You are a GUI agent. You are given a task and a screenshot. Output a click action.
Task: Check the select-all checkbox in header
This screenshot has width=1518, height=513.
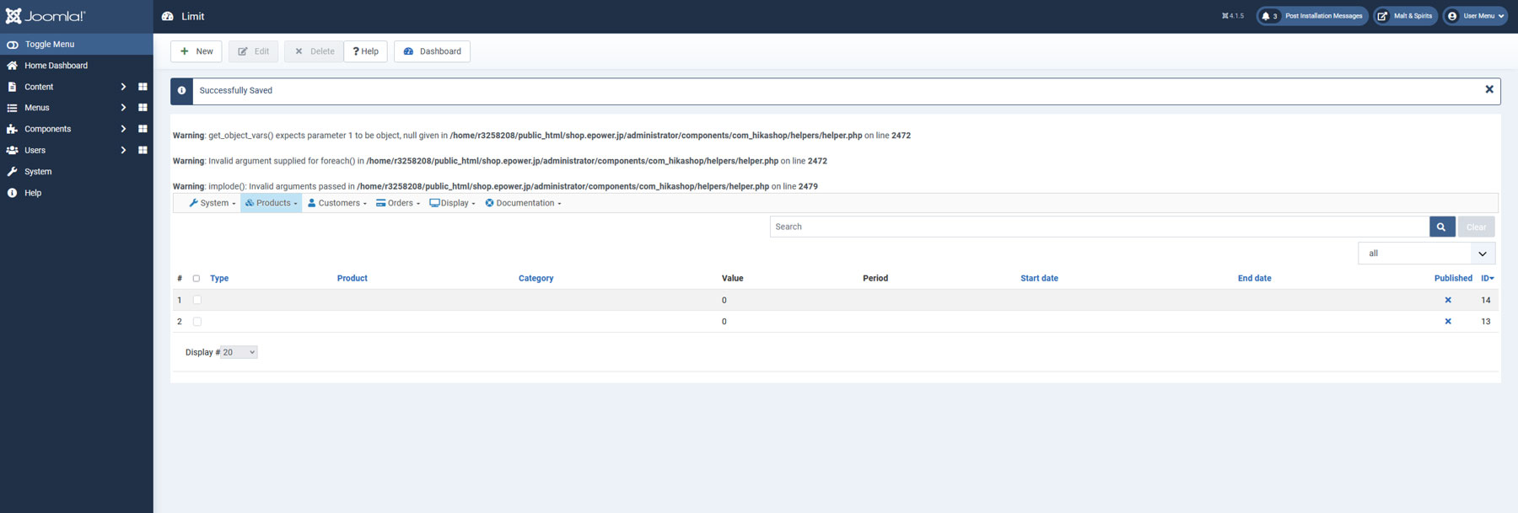click(x=196, y=278)
